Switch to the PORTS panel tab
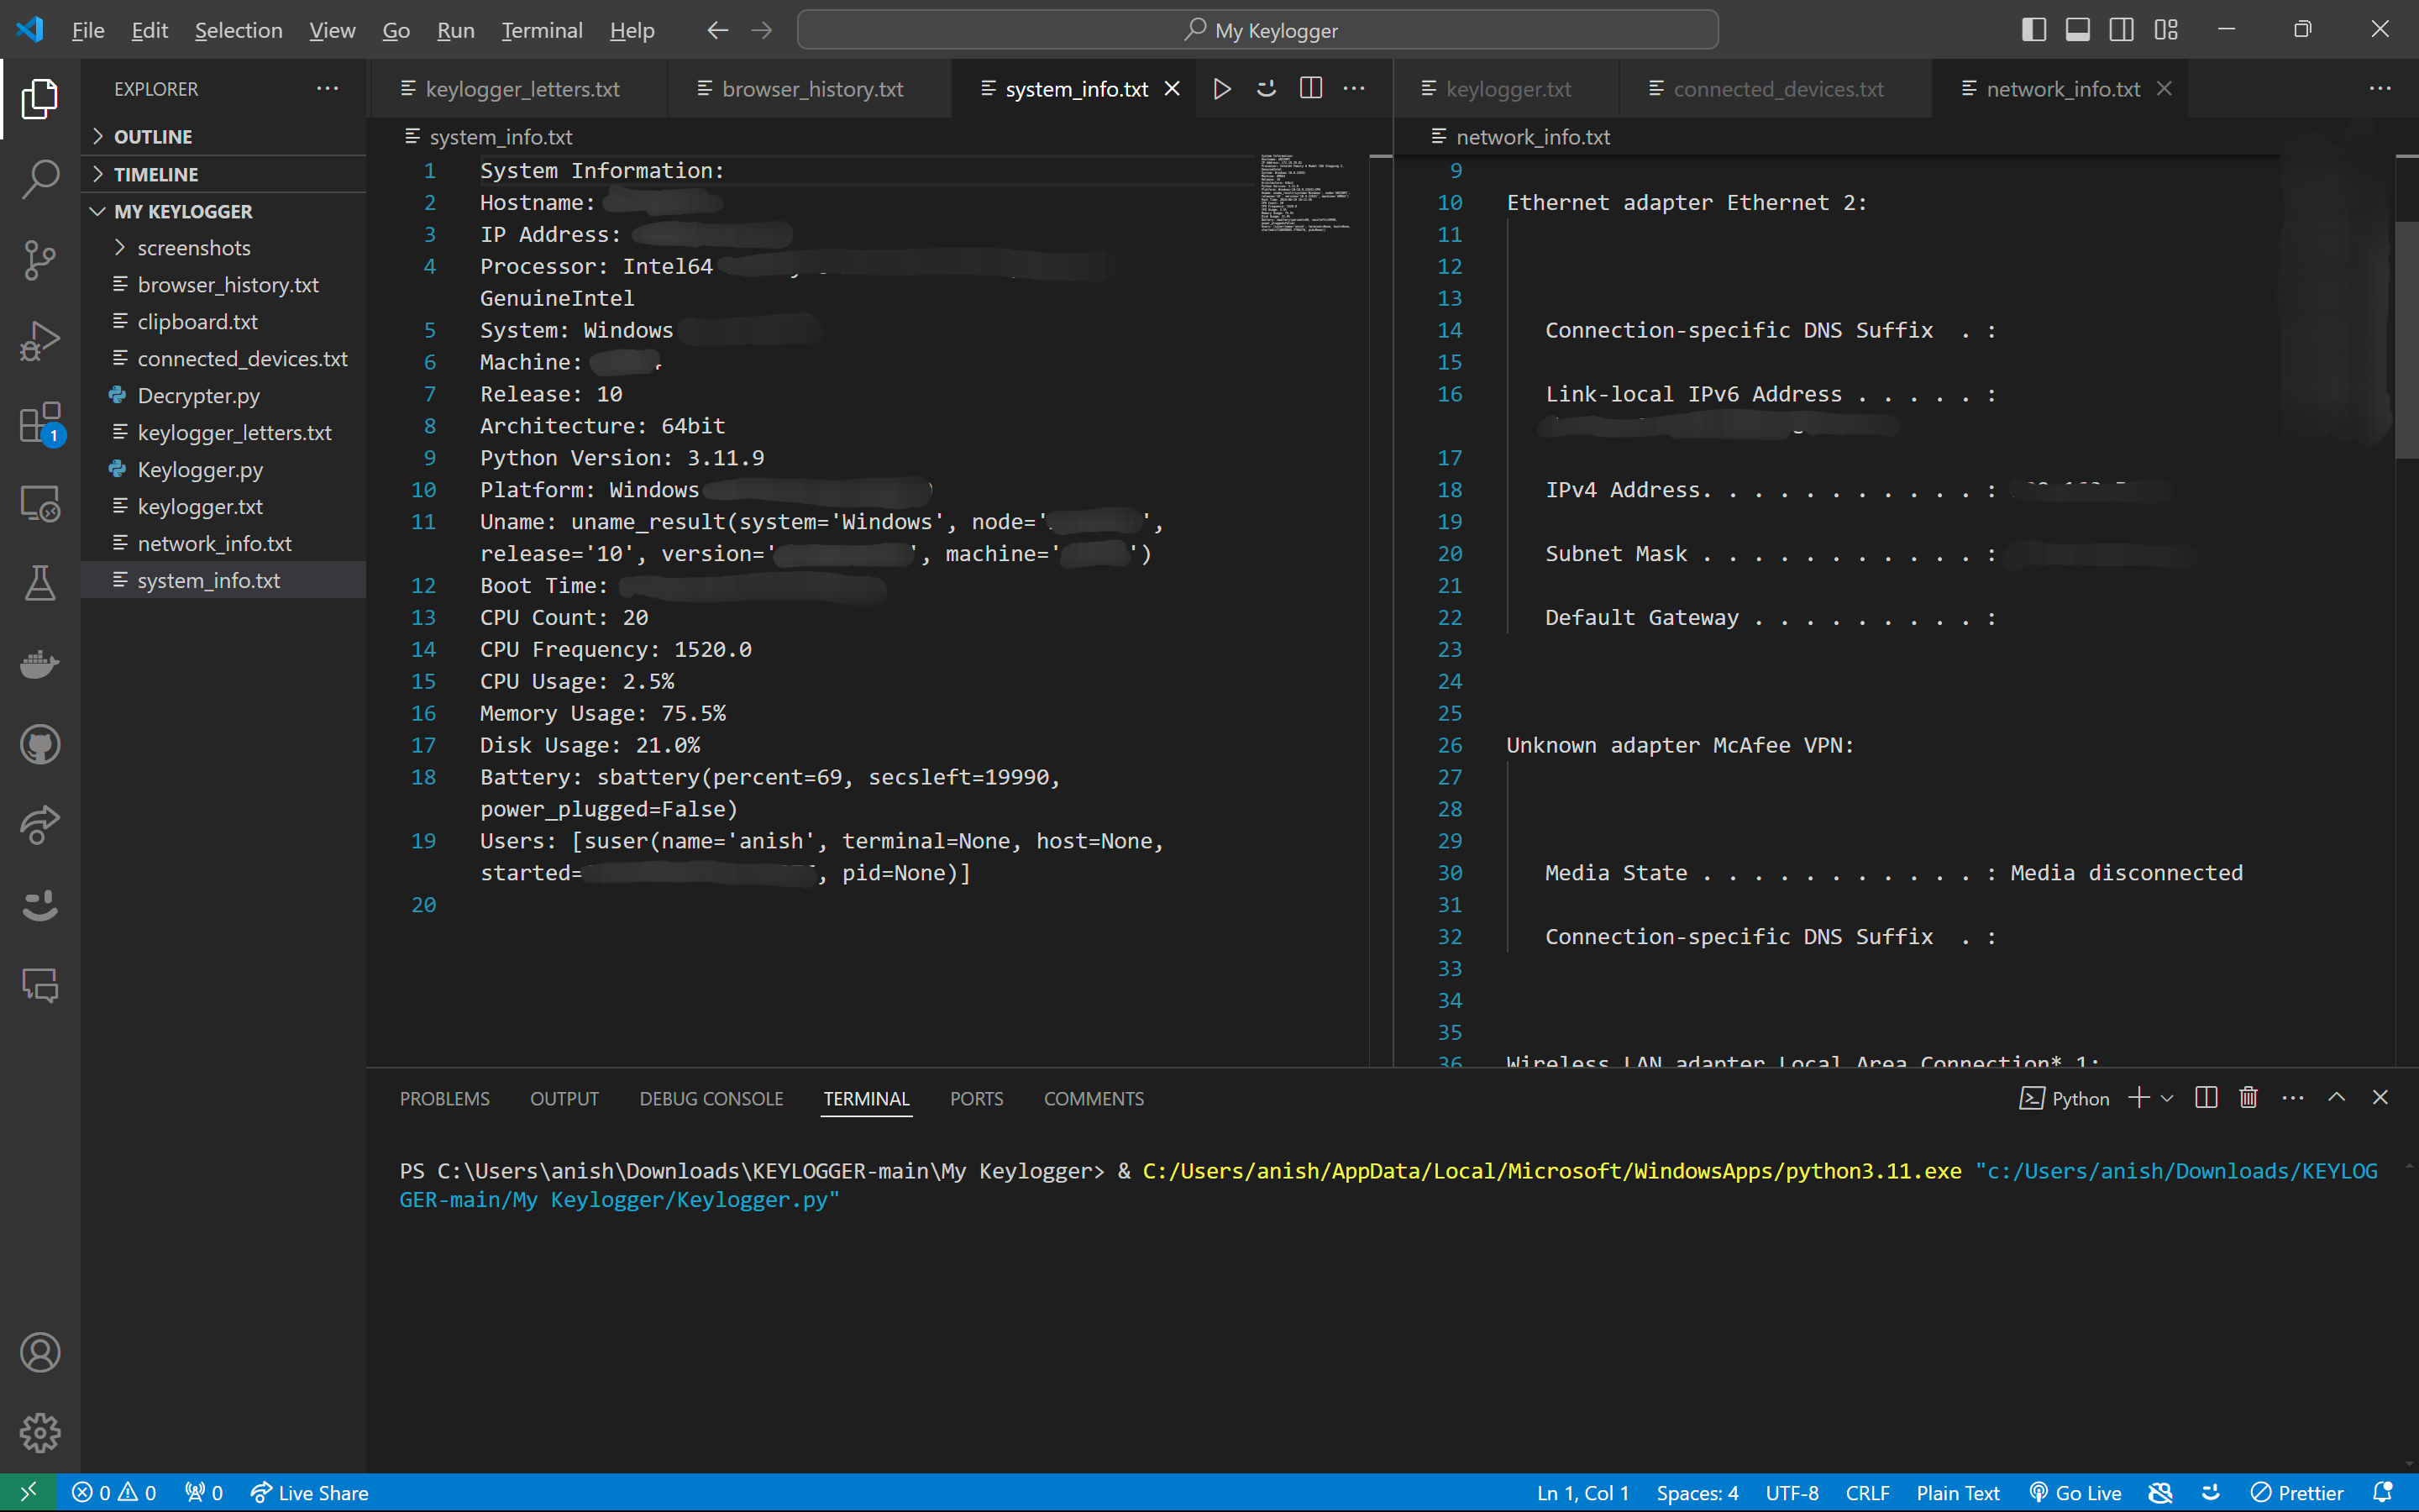The width and height of the screenshot is (2419, 1512). pyautogui.click(x=977, y=1098)
